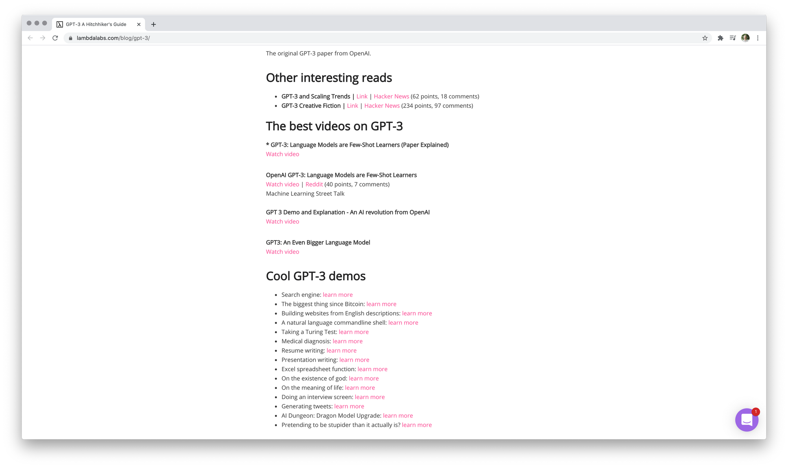This screenshot has height=468, width=788.
Task: Click the page refresh icon
Action: [55, 37]
